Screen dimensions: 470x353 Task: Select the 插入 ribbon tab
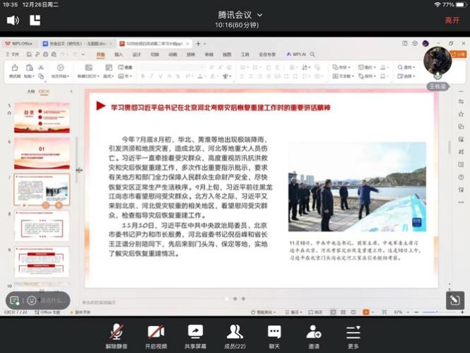point(118,54)
